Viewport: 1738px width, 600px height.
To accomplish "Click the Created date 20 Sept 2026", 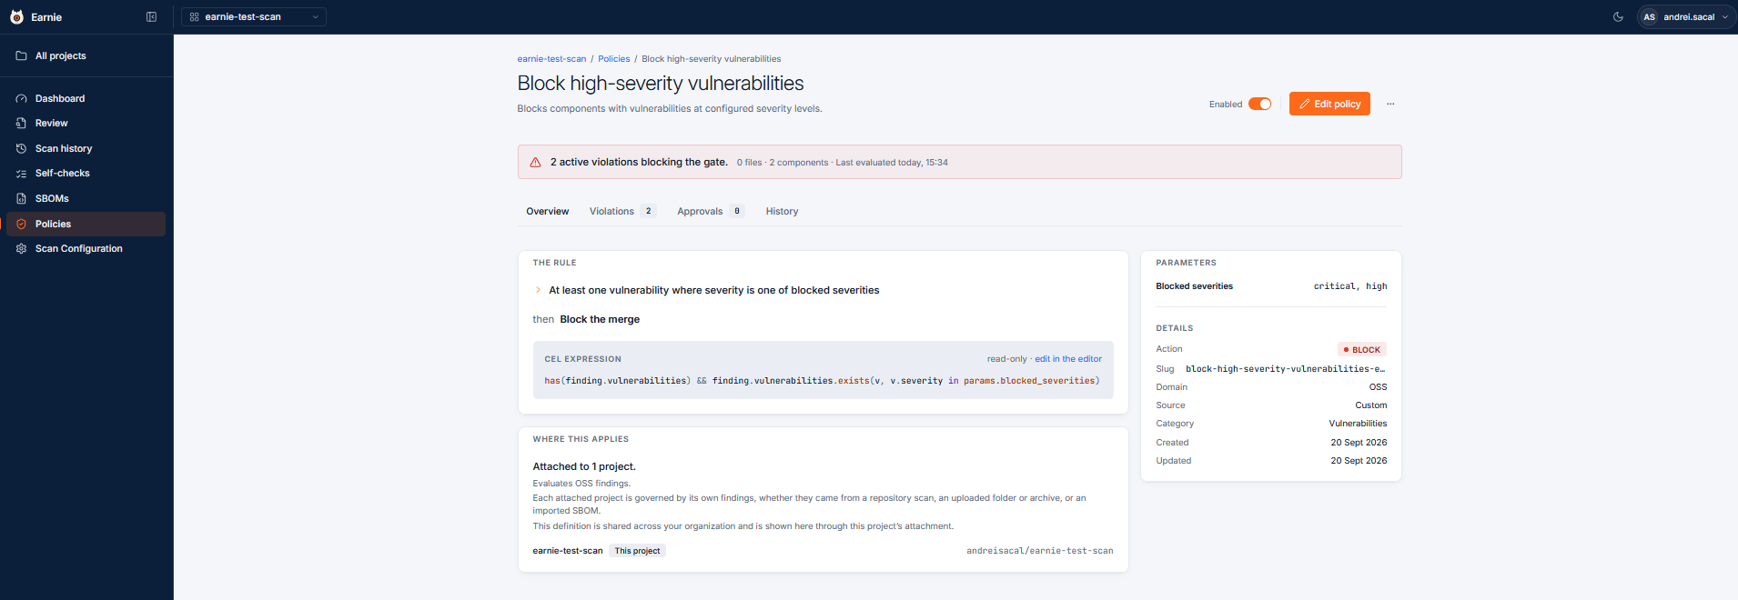I will coord(1359,443).
